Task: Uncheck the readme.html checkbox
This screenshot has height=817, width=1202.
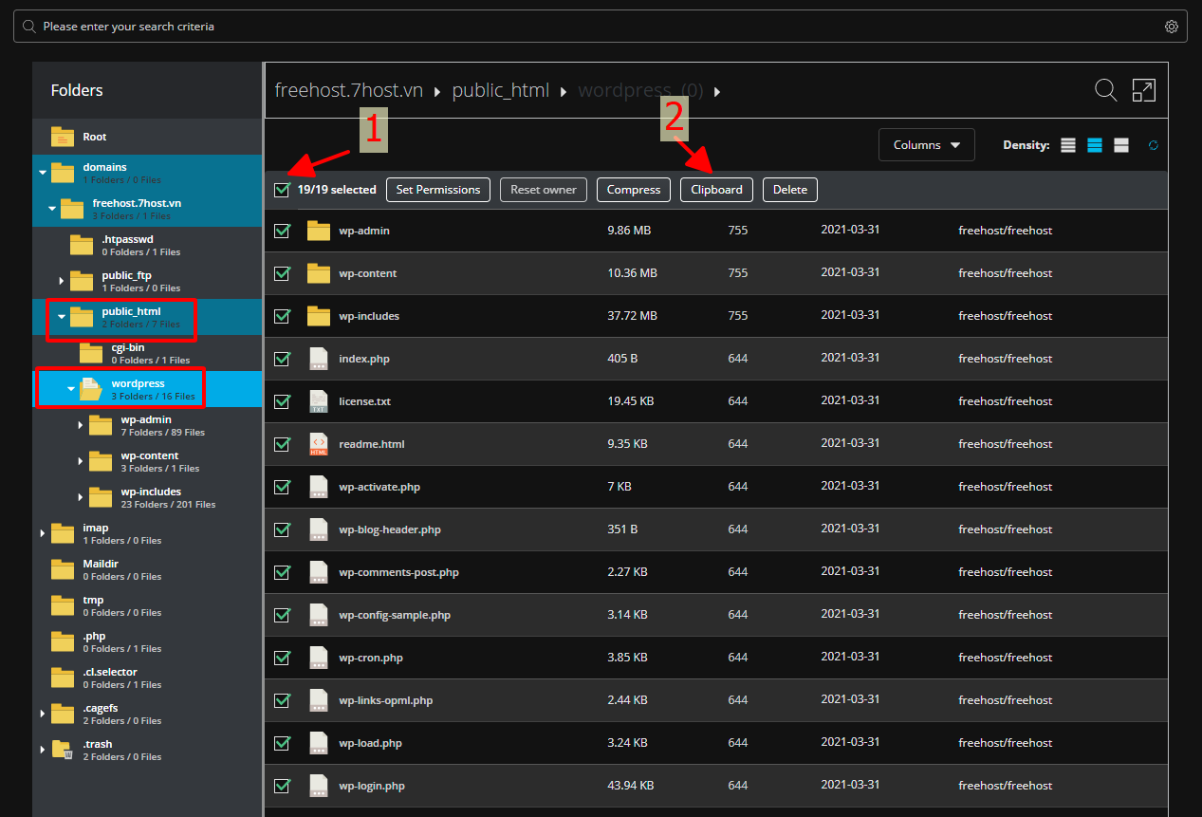Action: tap(282, 444)
